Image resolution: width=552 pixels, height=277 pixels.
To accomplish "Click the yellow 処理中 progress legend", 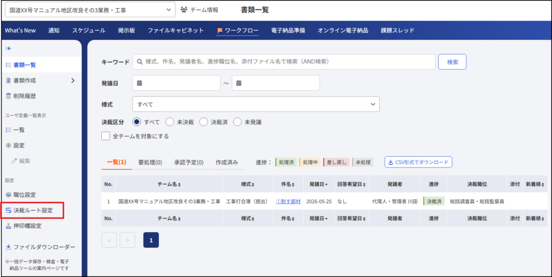I will (x=310, y=163).
